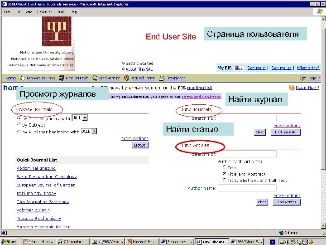
Task: Click the Downloads icon in navigation bar
Action: pyautogui.click(x=162, y=78)
